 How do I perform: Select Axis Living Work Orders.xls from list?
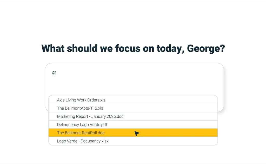(x=81, y=100)
